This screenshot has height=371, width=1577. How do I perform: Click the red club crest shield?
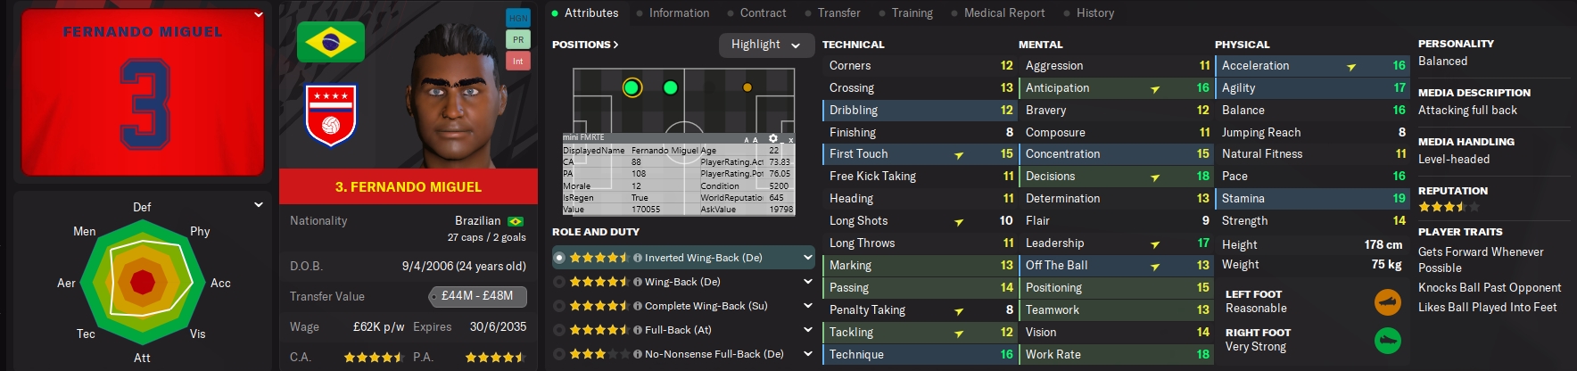click(330, 115)
